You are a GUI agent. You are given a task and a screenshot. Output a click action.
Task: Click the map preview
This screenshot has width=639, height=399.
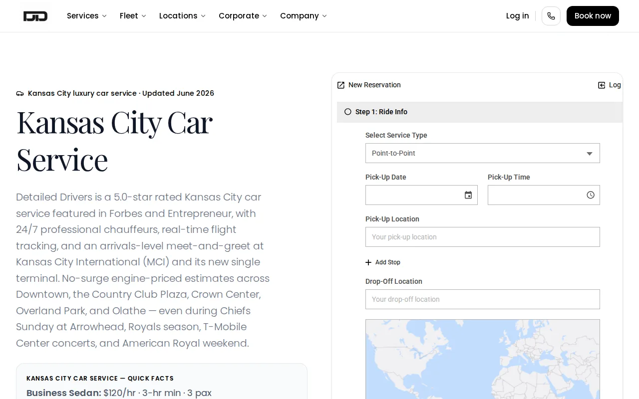pyautogui.click(x=483, y=359)
